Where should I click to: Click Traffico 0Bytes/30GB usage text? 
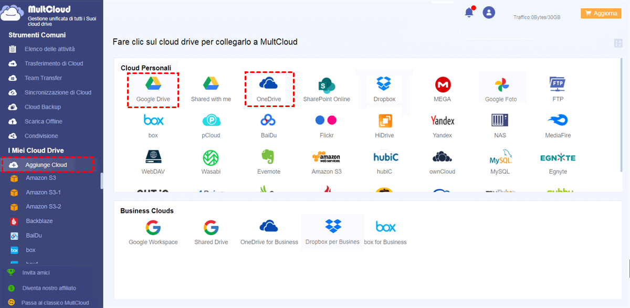[x=537, y=17]
